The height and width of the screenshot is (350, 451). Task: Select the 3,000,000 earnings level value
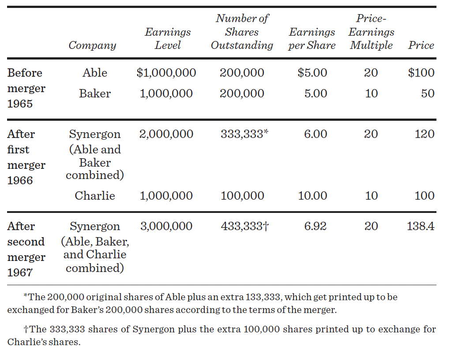[166, 226]
